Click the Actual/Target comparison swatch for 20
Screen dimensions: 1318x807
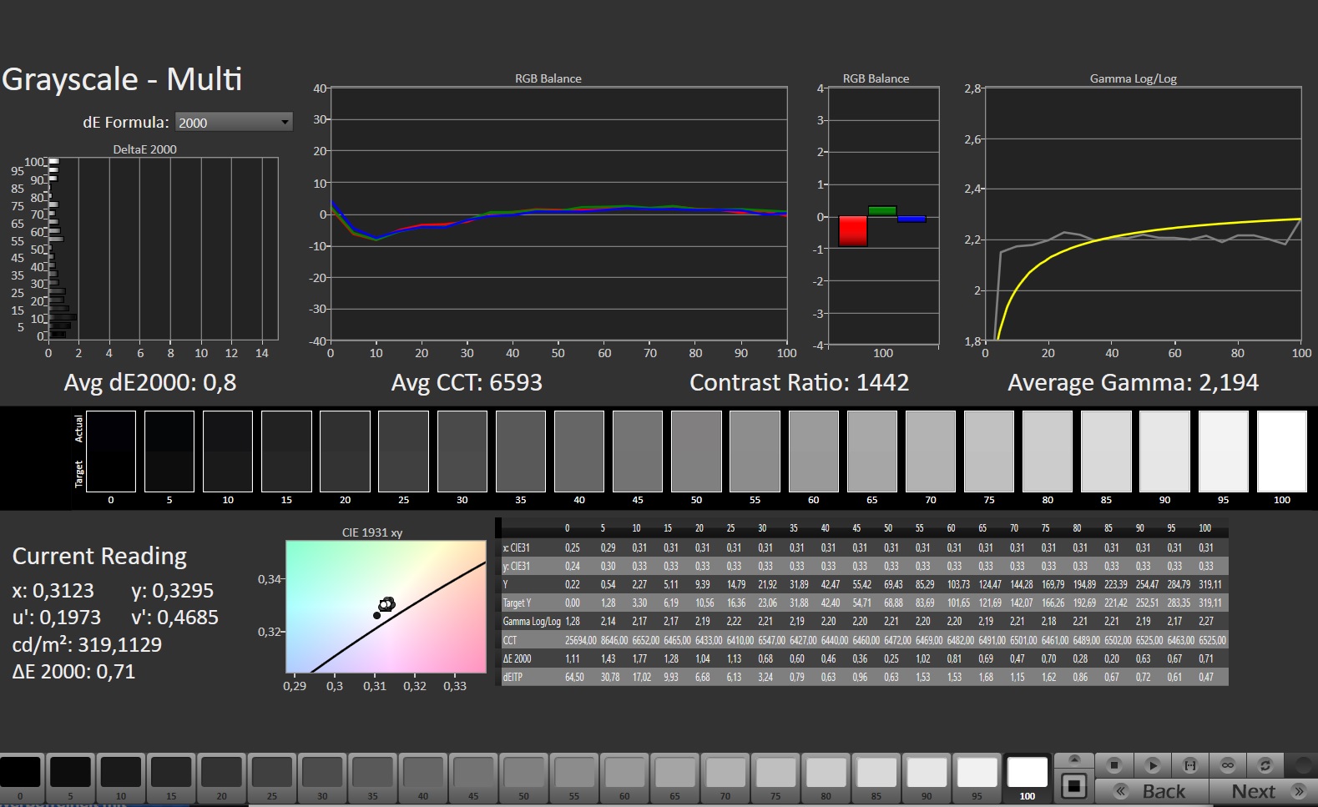pos(345,451)
